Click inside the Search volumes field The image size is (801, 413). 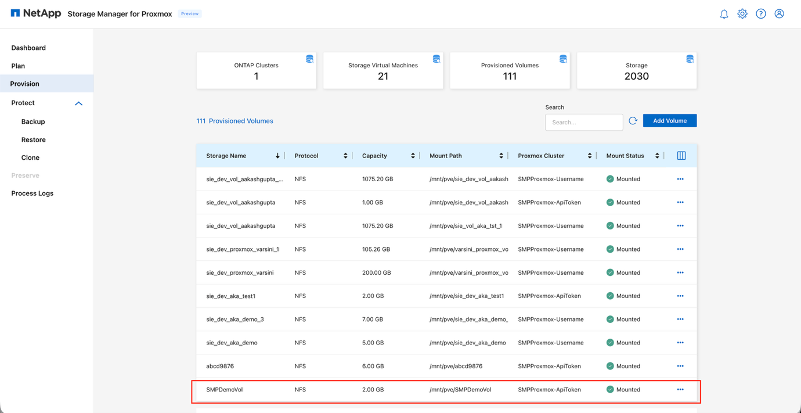pyautogui.click(x=583, y=122)
